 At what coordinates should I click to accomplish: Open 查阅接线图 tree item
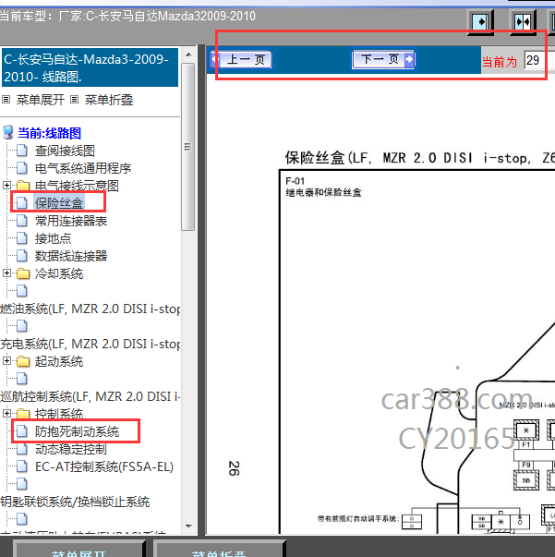pyautogui.click(x=65, y=151)
